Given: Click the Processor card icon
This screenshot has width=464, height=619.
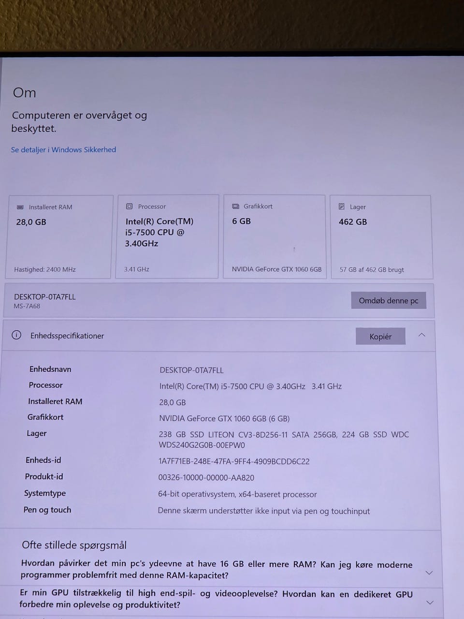Looking at the screenshot, I should click(x=129, y=206).
